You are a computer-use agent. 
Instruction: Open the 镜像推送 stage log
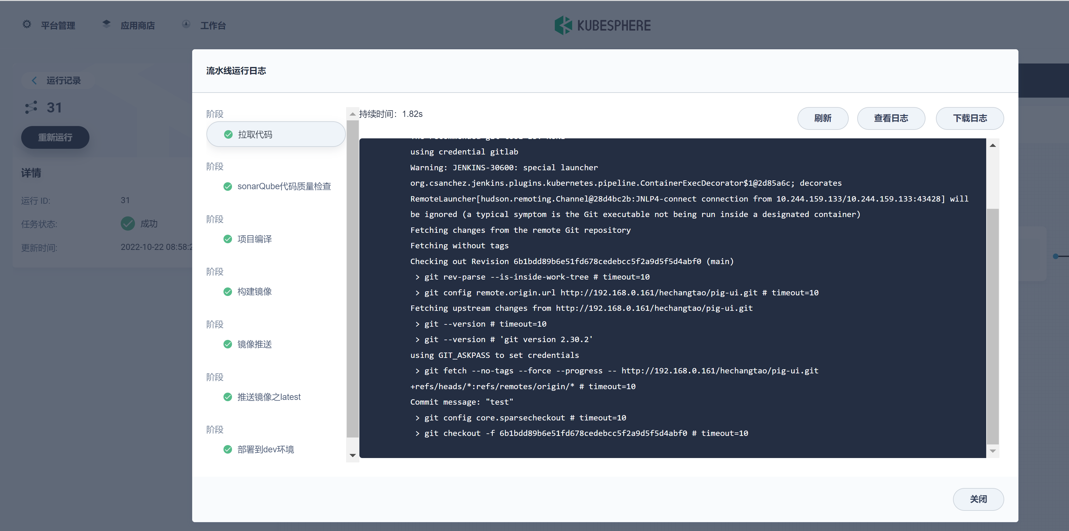pyautogui.click(x=254, y=344)
